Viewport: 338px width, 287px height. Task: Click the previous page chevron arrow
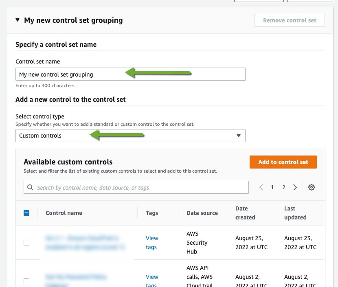coord(261,187)
